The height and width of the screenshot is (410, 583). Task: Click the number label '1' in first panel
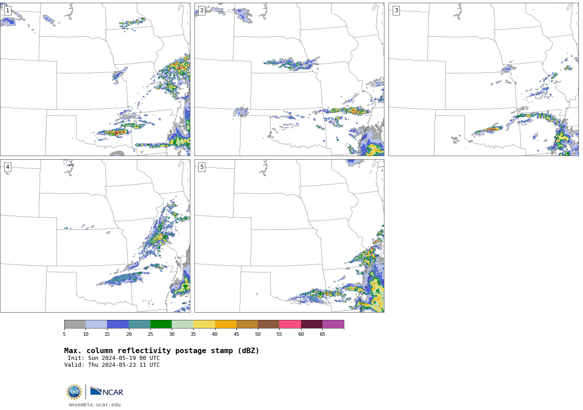[x=7, y=10]
